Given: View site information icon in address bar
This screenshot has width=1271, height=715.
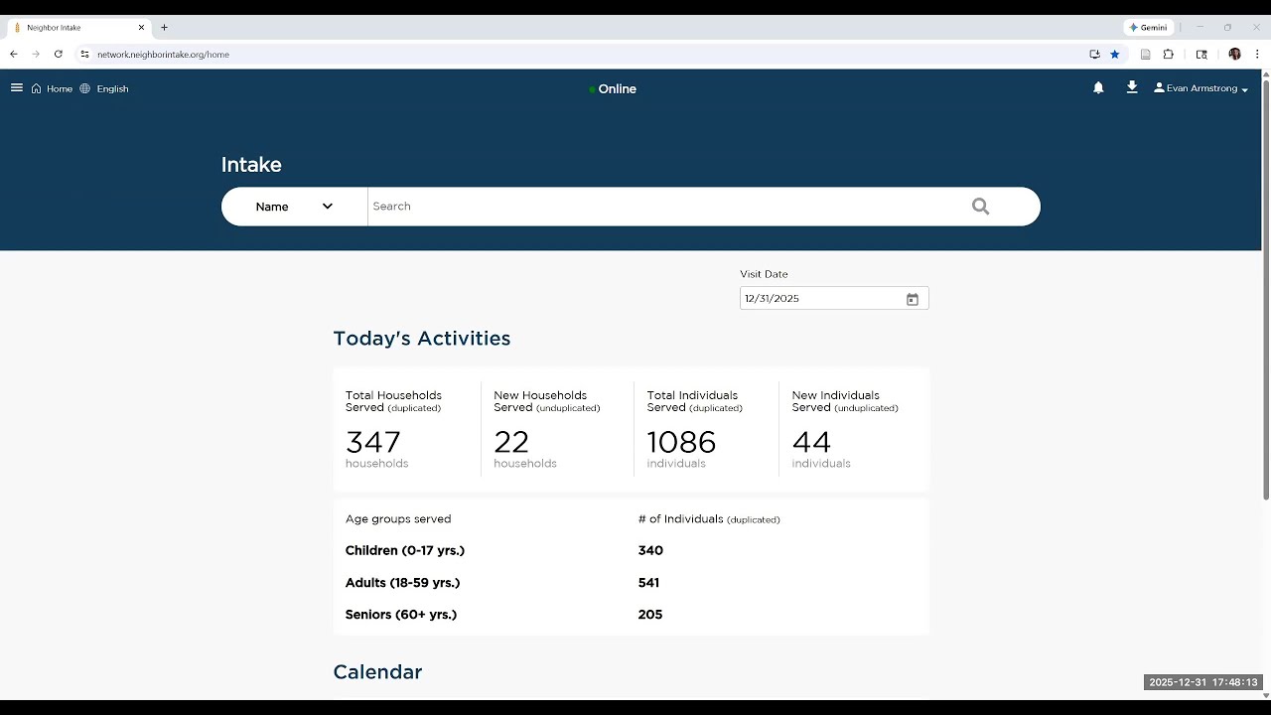Looking at the screenshot, I should pyautogui.click(x=84, y=55).
